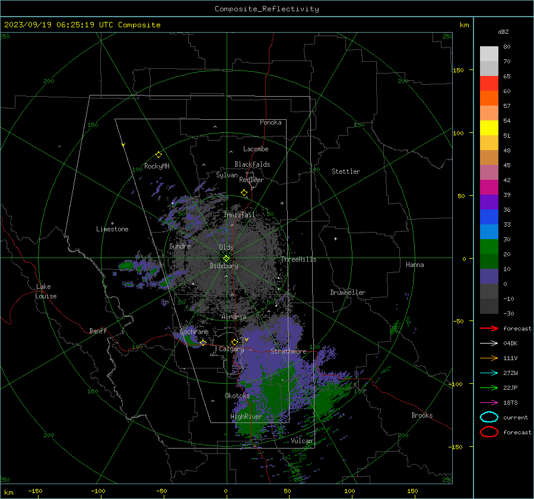The height and width of the screenshot is (499, 534).
Task: Click the Lacombe city label
Action: point(256,149)
